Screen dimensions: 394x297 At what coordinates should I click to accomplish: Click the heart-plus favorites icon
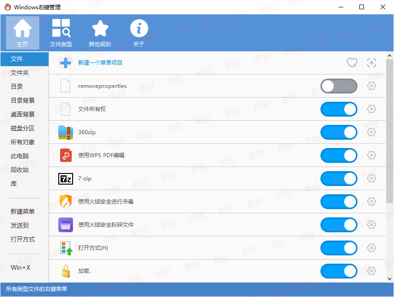(352, 63)
